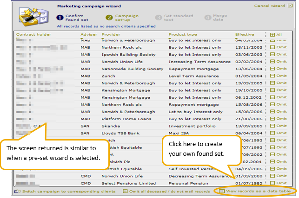The height and width of the screenshot is (198, 299).
Task: Click Omit icon for the 09/2002 row
Action: tap(272, 154)
